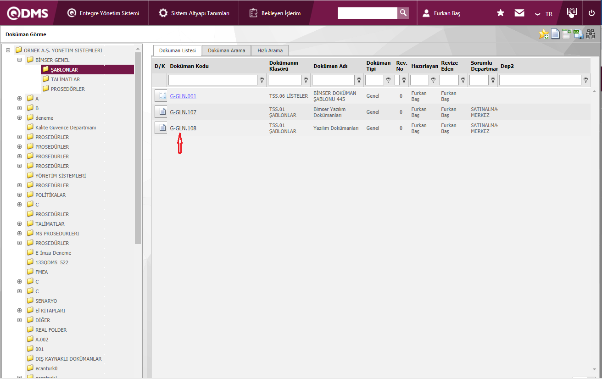602x379 pixels.
Task: Focus the header search text box
Action: [368, 13]
